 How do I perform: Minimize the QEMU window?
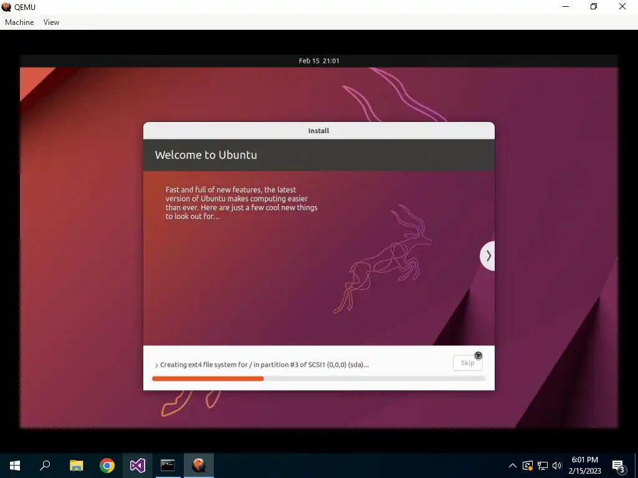click(x=566, y=6)
